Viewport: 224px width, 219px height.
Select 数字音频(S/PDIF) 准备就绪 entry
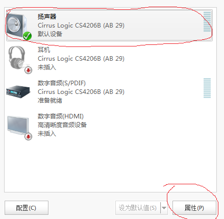point(109,91)
